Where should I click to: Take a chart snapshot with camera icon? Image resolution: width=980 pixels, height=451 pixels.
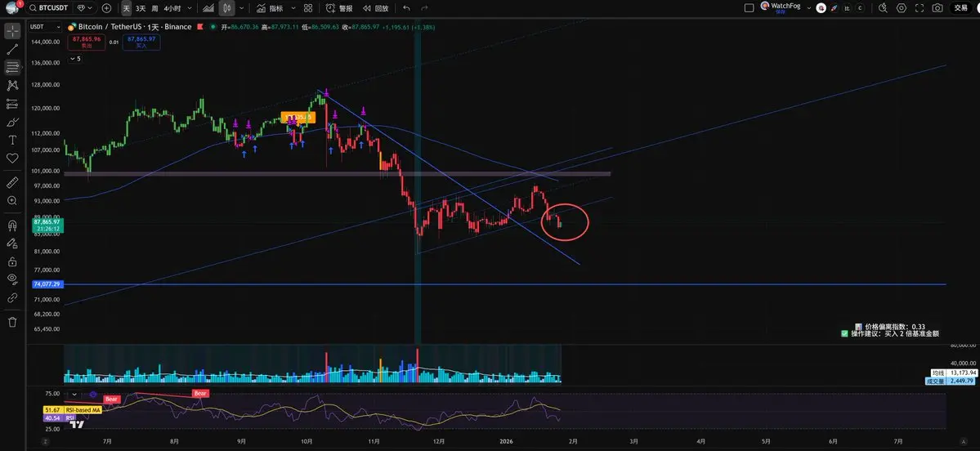937,8
